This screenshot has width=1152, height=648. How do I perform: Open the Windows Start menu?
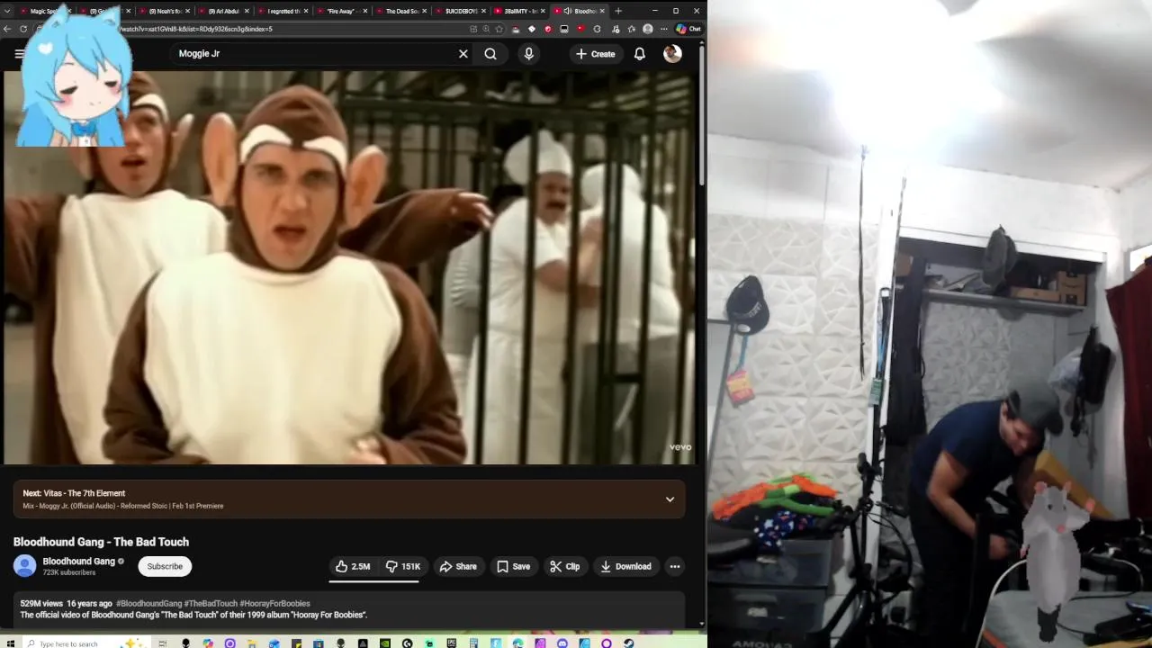[x=11, y=643]
